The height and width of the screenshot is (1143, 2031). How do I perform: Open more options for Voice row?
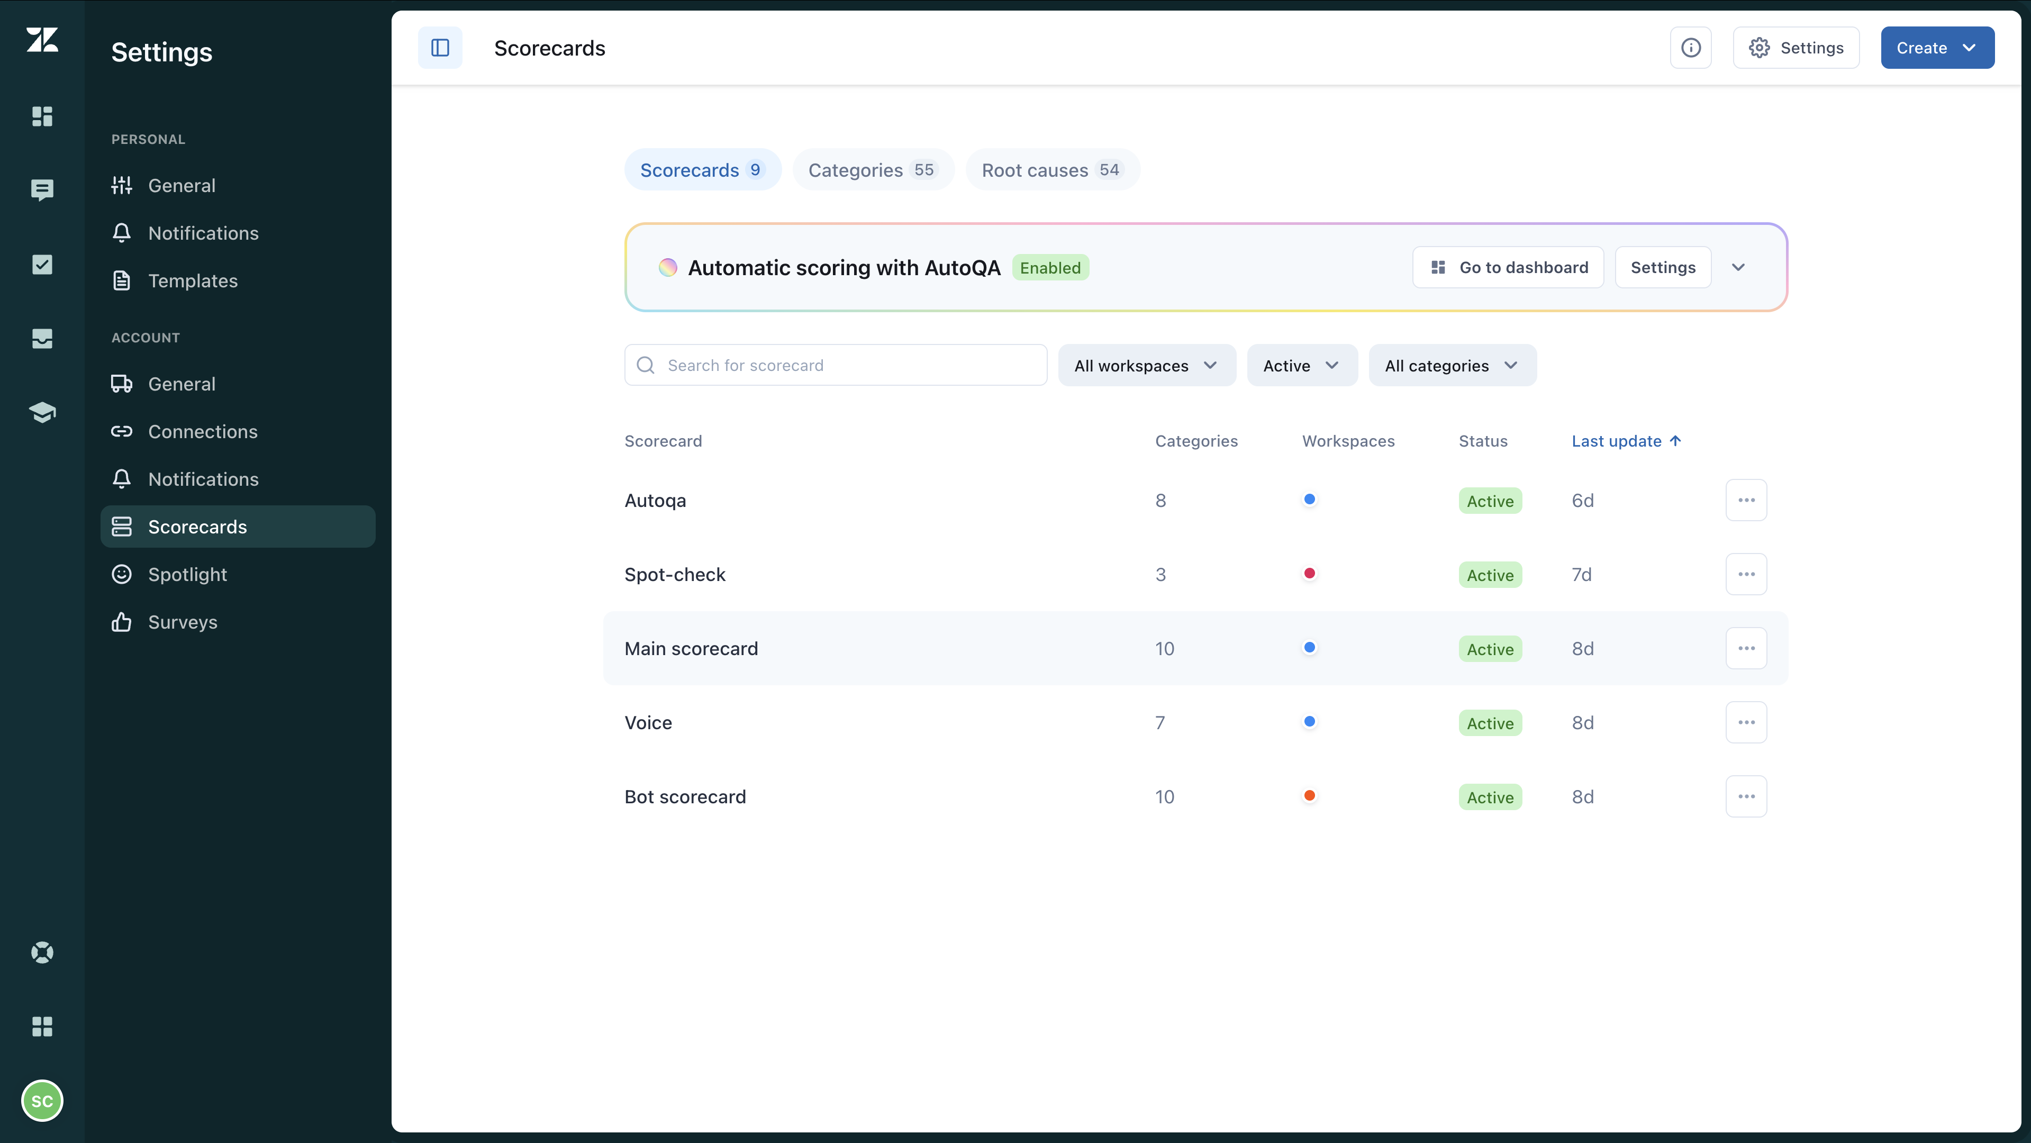click(x=1746, y=722)
